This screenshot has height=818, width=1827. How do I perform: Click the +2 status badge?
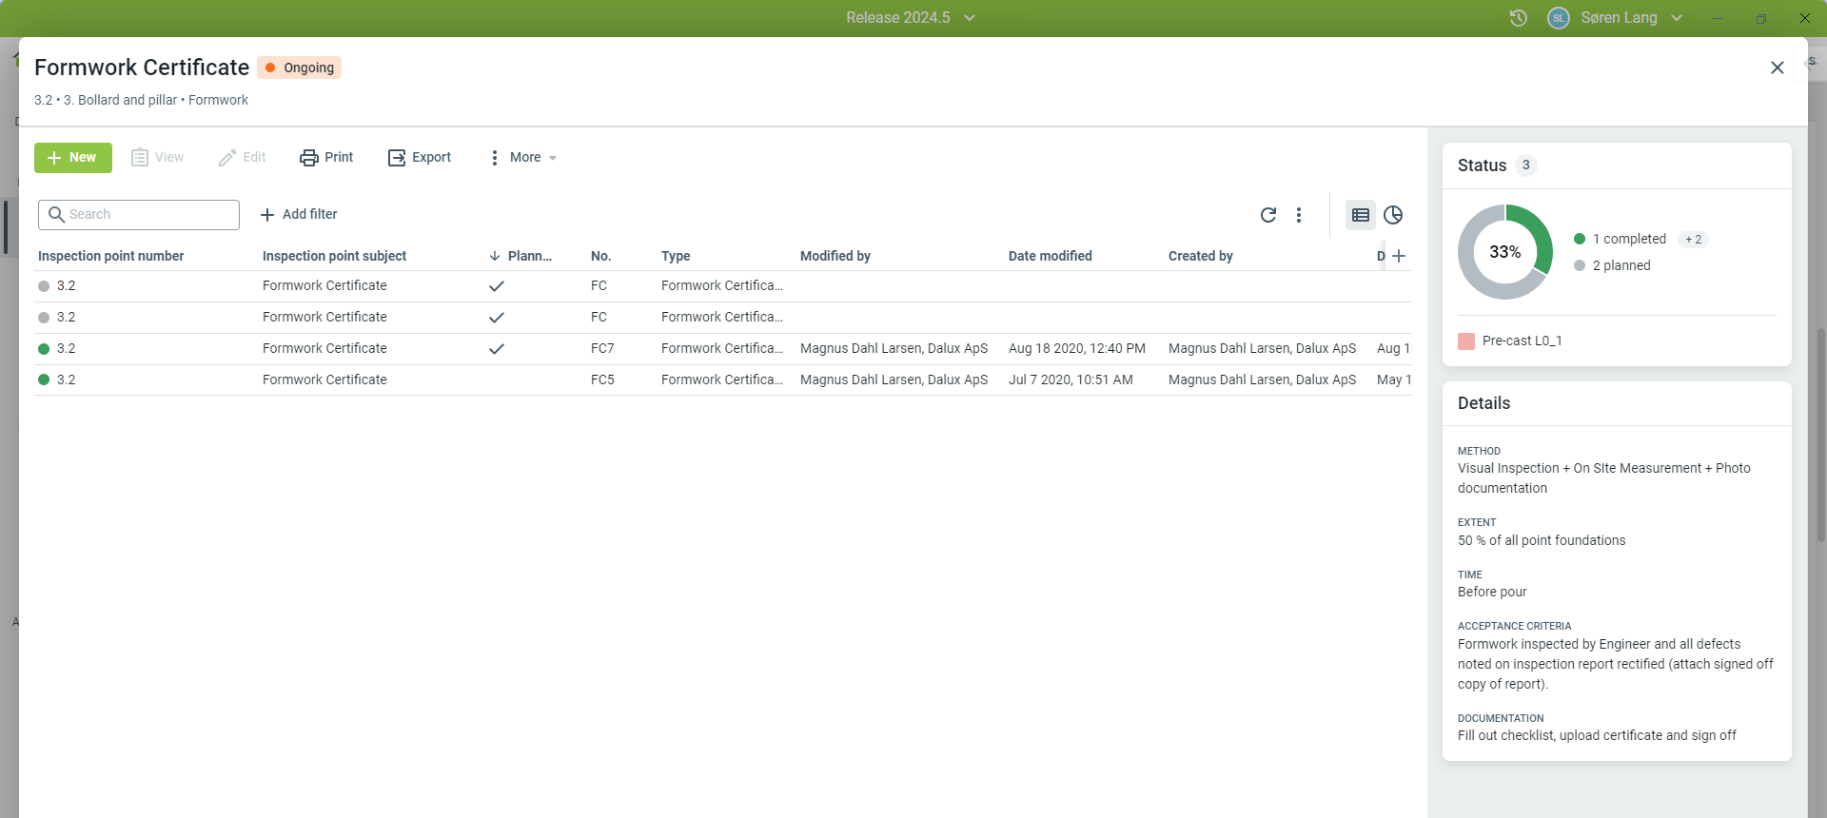1693,240
